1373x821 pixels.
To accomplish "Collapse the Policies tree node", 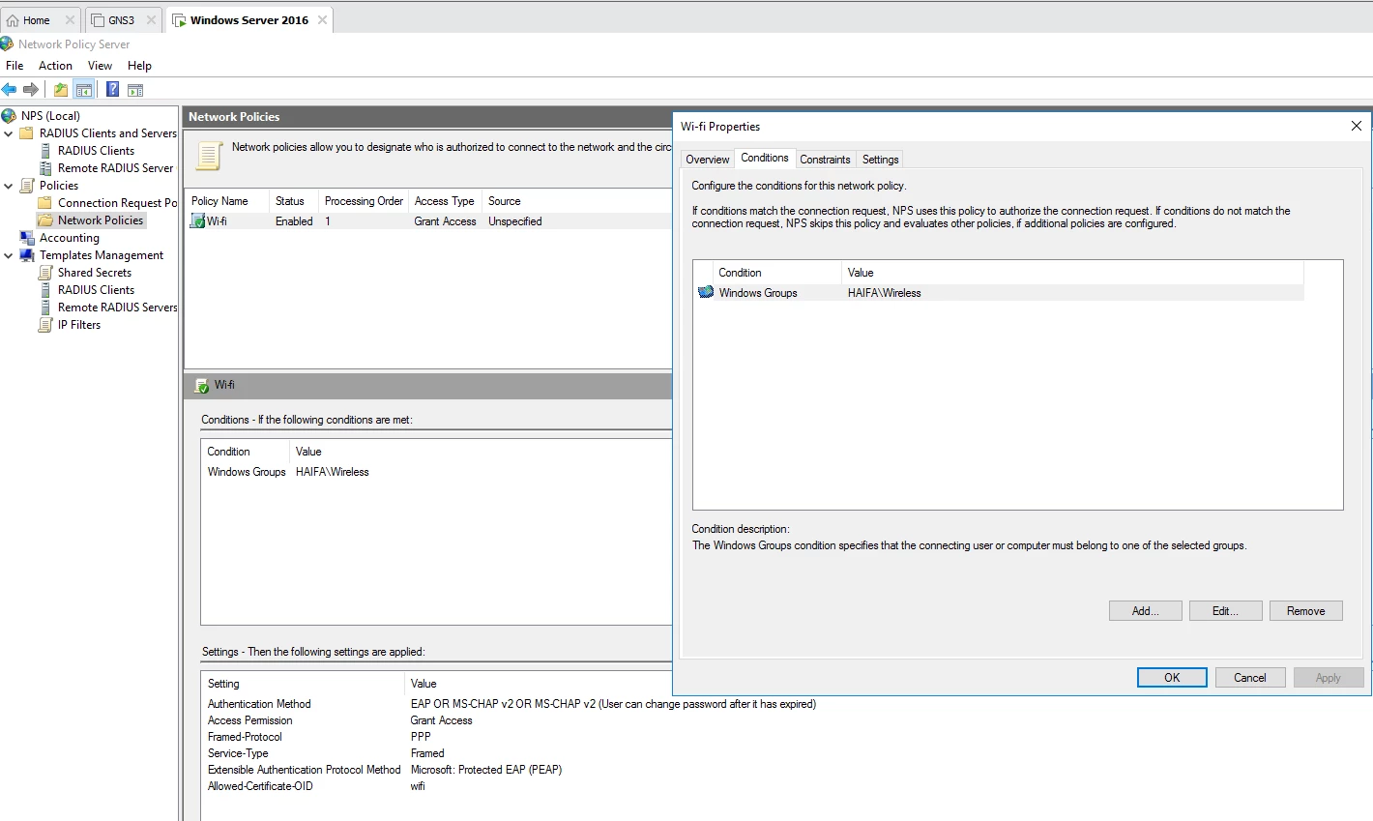I will pyautogui.click(x=9, y=186).
